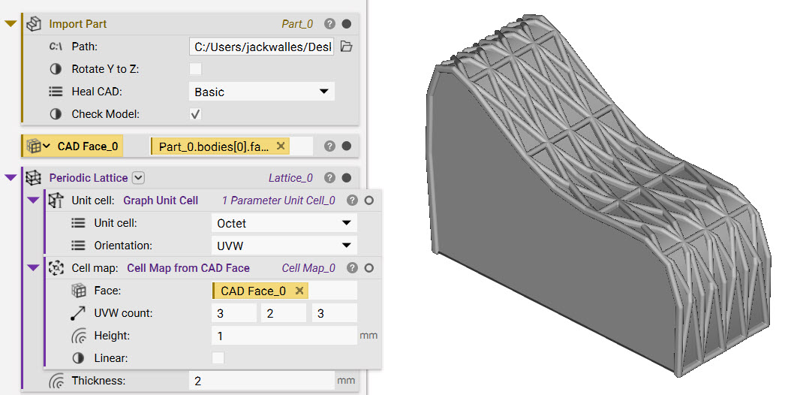
Task: Click the Face cube icon
Action: (78, 291)
